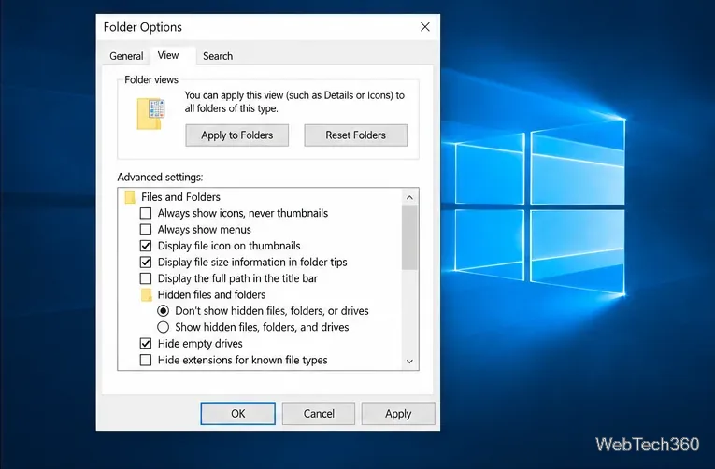Screen dimensions: 715x469
Task: Check the Always show menus box
Action: tap(146, 230)
